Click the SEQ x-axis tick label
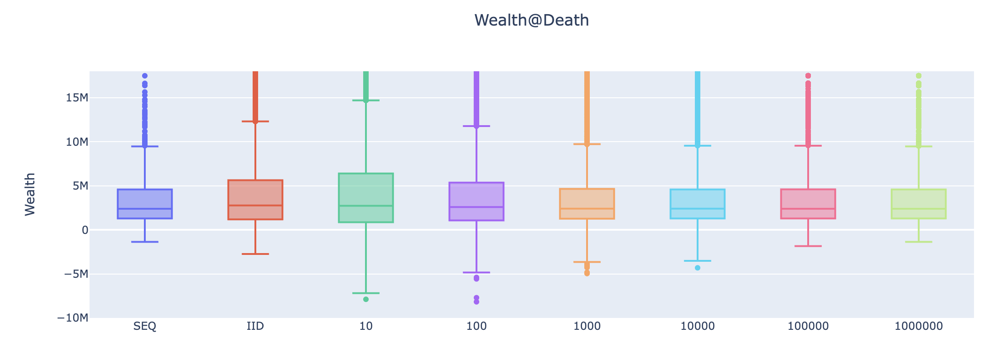 pyautogui.click(x=145, y=327)
